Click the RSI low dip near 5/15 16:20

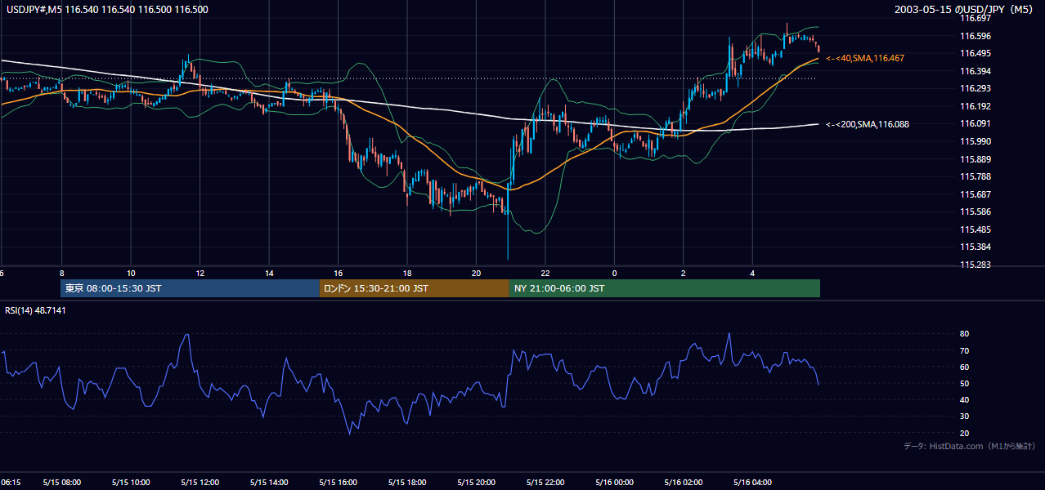click(350, 431)
